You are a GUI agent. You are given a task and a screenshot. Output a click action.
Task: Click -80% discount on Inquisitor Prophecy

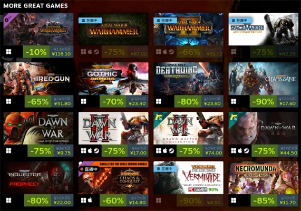tap(37, 200)
